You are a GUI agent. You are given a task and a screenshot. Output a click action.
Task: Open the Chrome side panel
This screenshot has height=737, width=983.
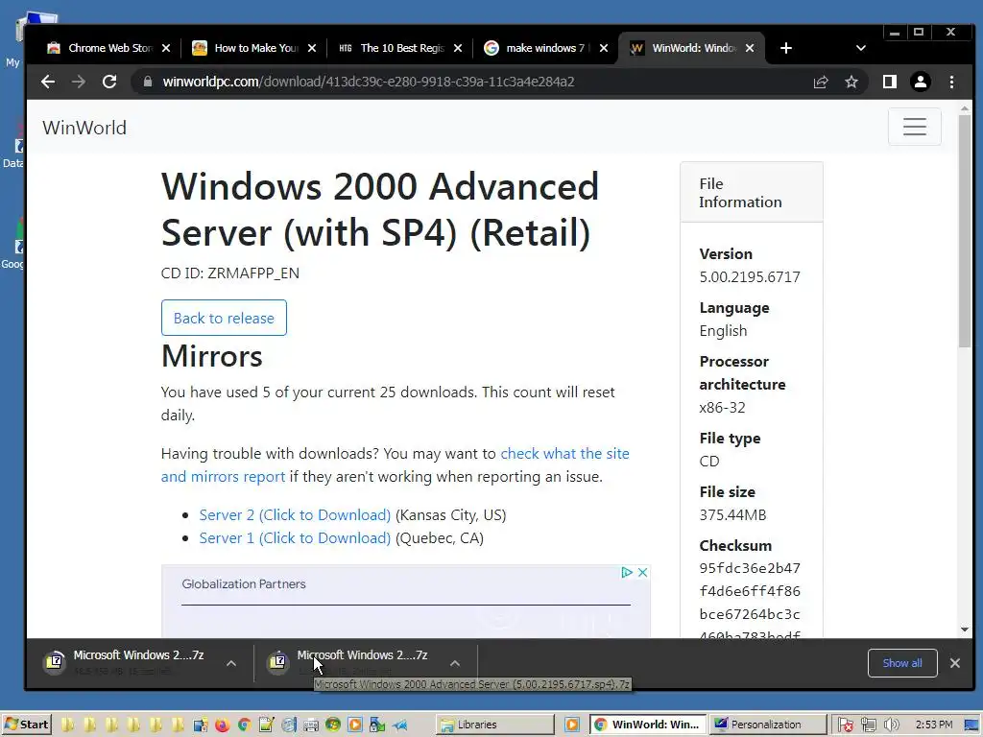point(890,82)
